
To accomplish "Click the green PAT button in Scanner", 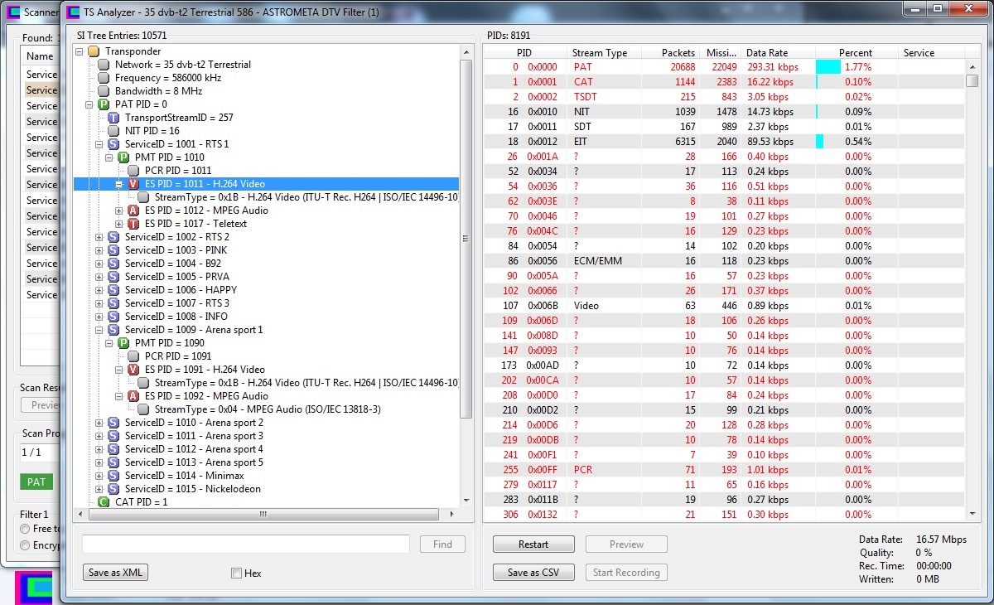I will [x=36, y=482].
